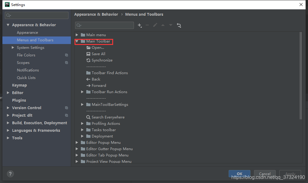Expand the Version Control section arrow
Image resolution: width=308 pixels, height=183 pixels.
click(x=8, y=108)
